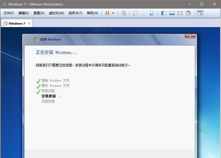Enter full screen mode

tap(180, 13)
